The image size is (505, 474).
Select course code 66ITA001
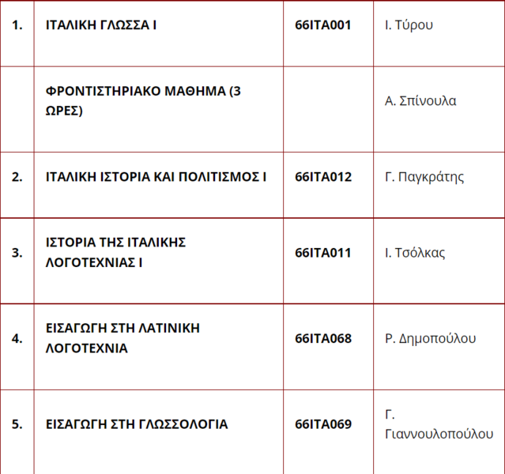[x=322, y=25]
